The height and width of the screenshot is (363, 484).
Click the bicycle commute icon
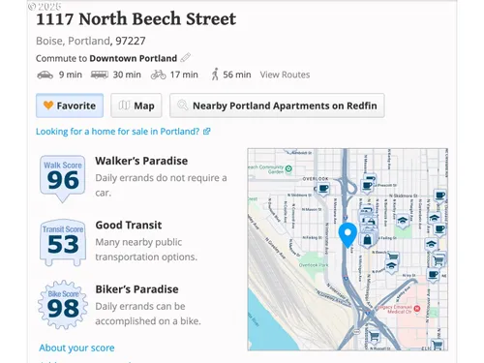[x=159, y=75]
